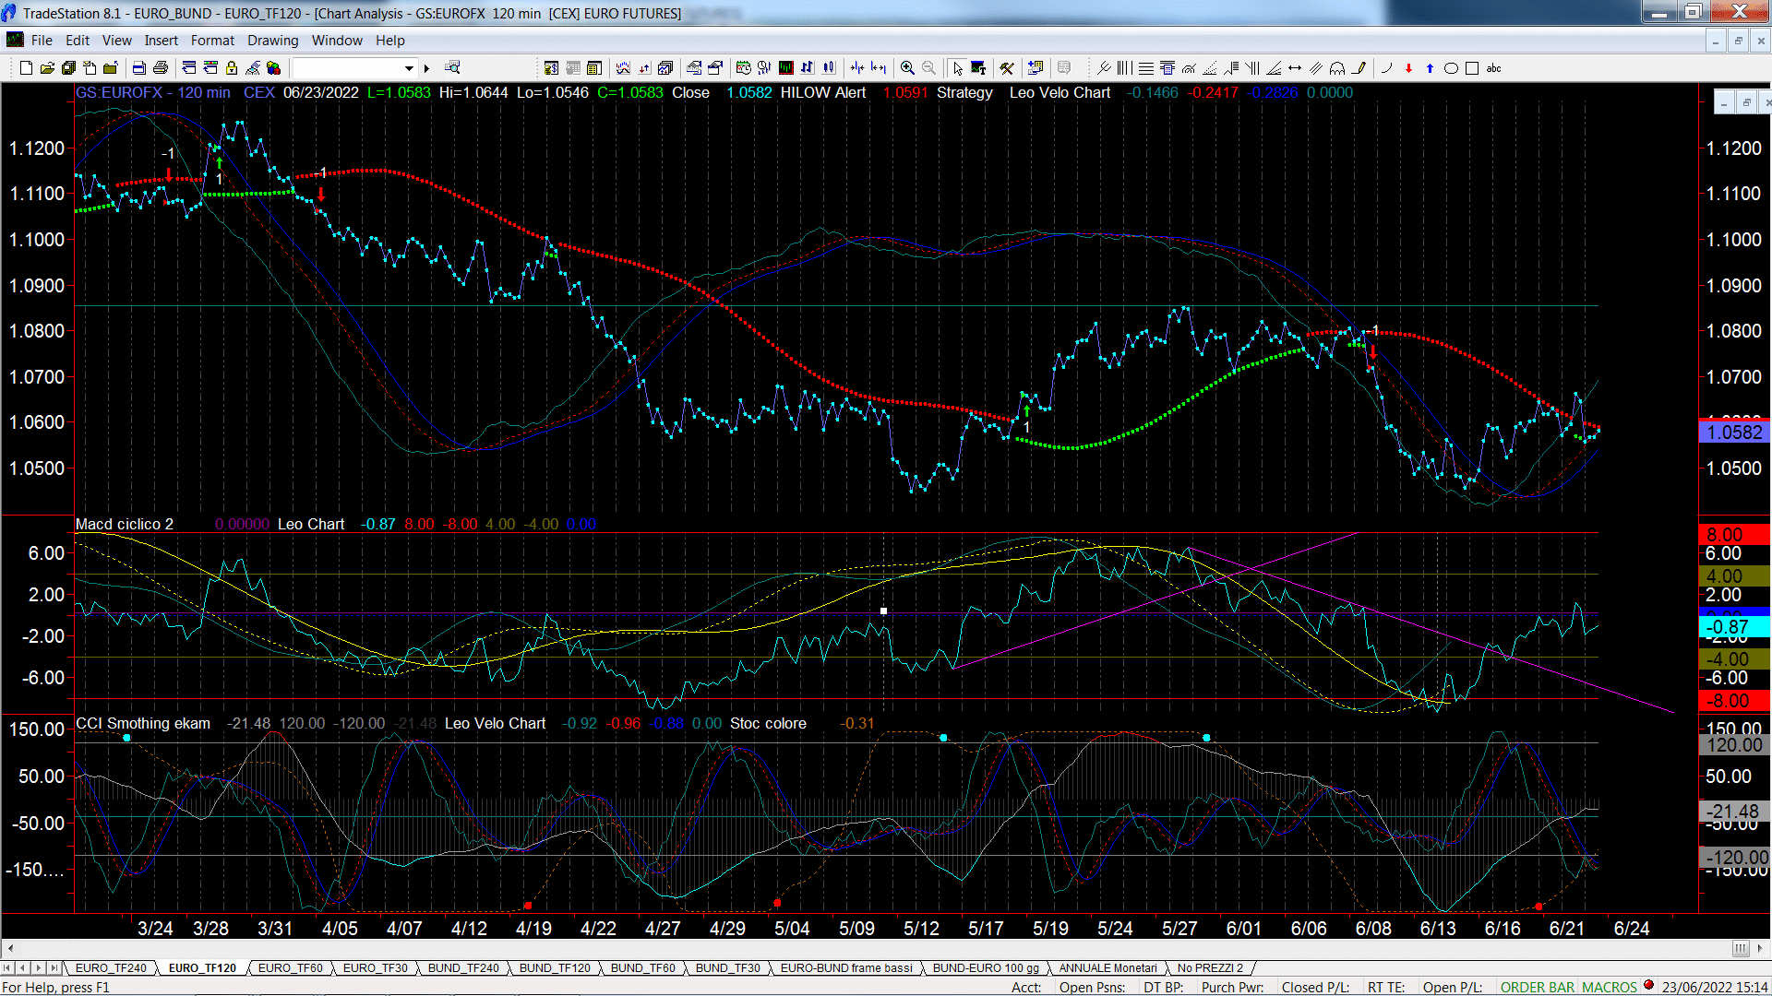
Task: Open Print Preview from toolbar
Action: pos(138,67)
